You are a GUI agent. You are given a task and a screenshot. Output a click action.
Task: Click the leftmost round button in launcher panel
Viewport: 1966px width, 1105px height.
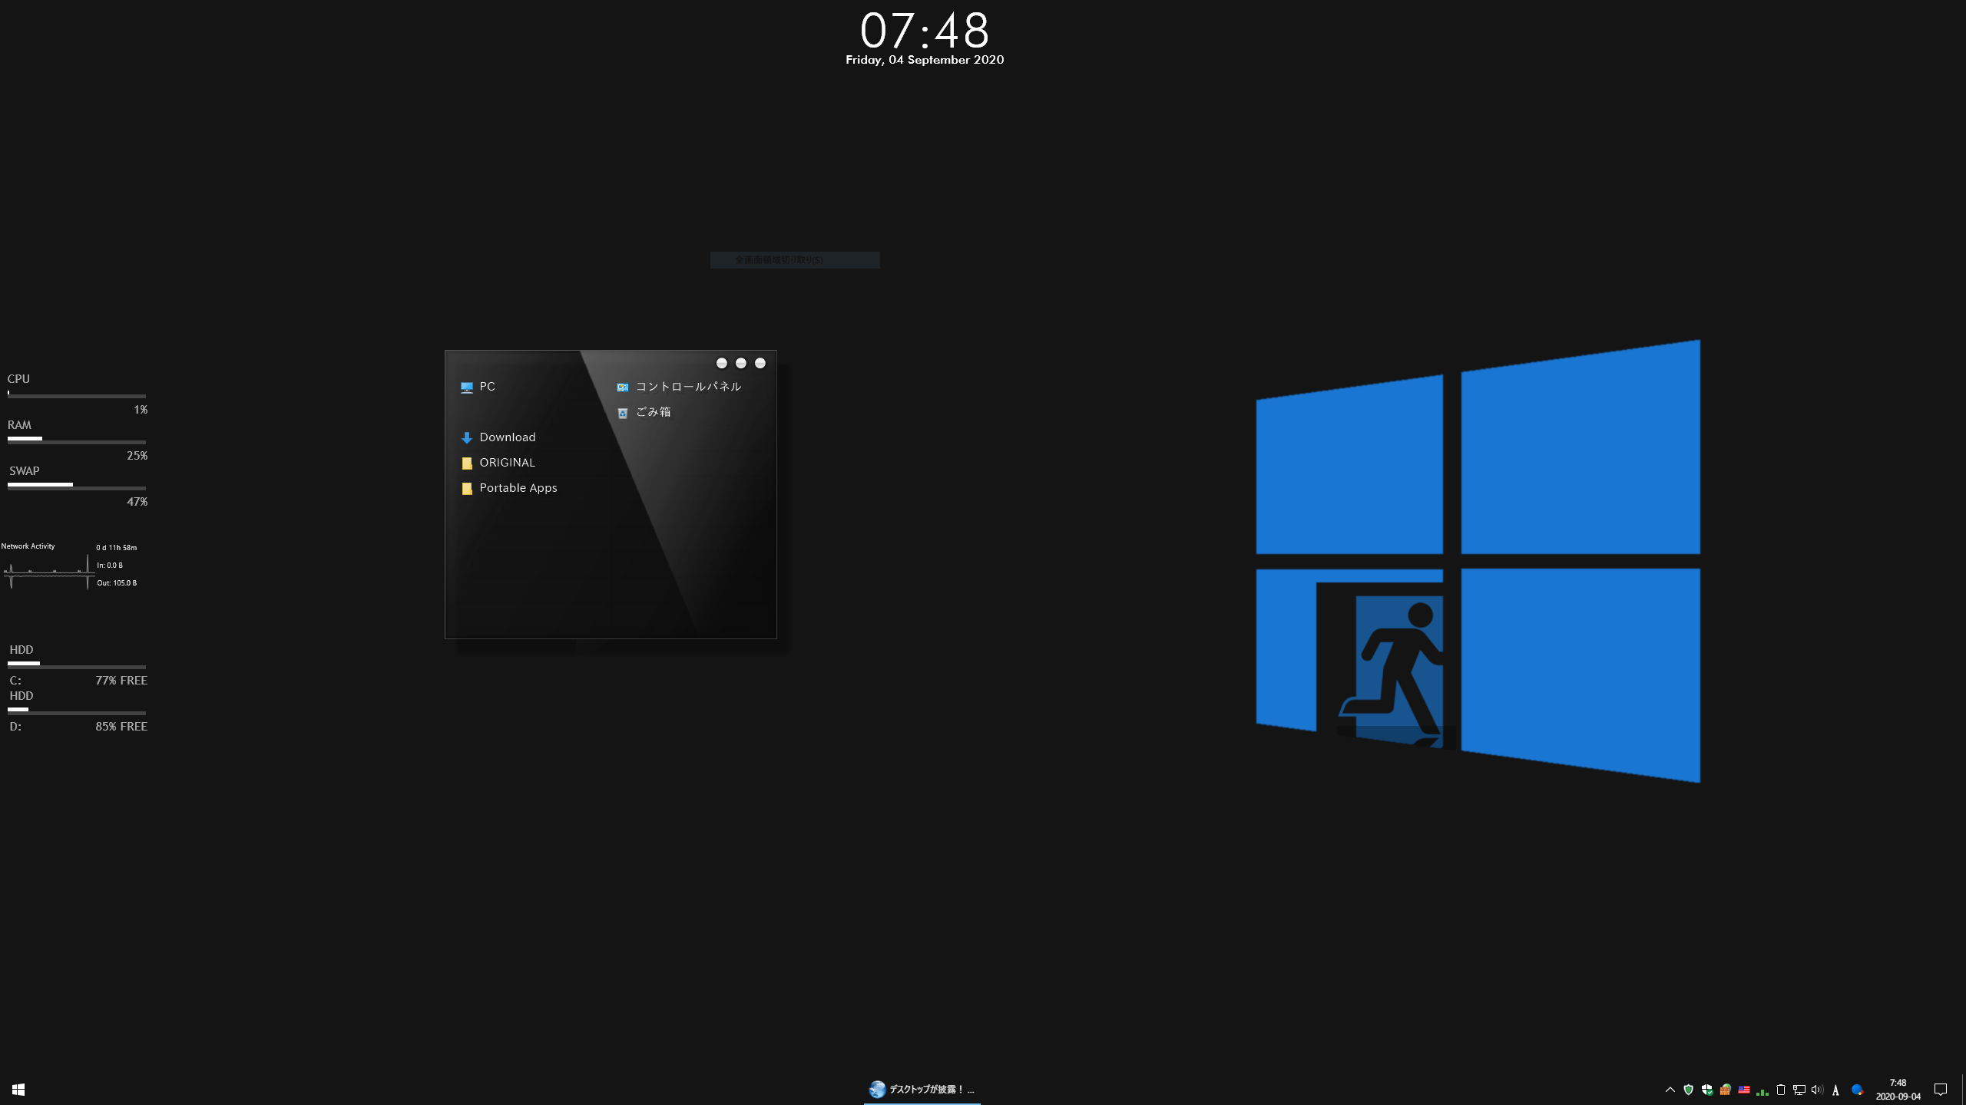pos(722,363)
